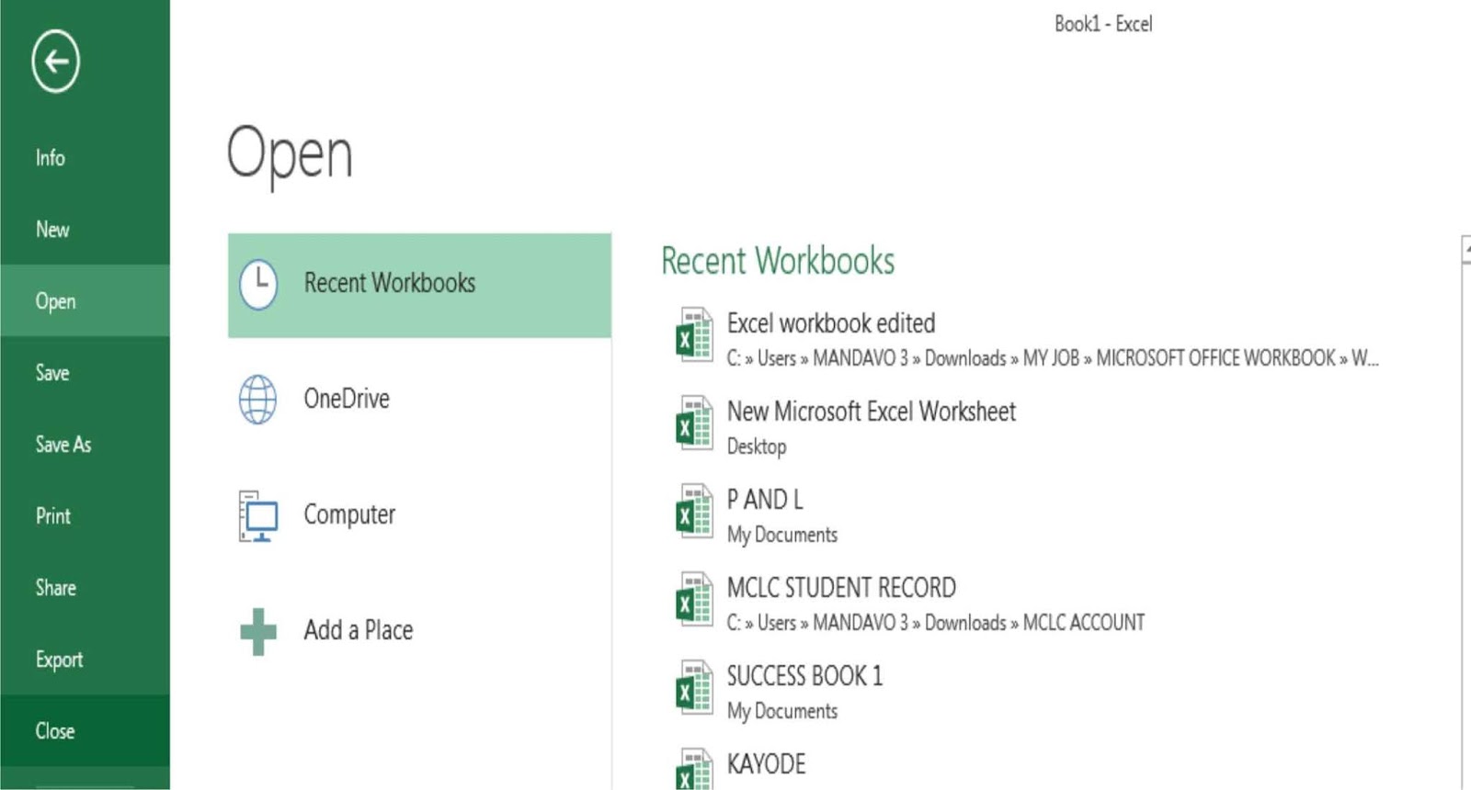Select the Add a Place label
This screenshot has height=790, width=1471.
pos(359,630)
